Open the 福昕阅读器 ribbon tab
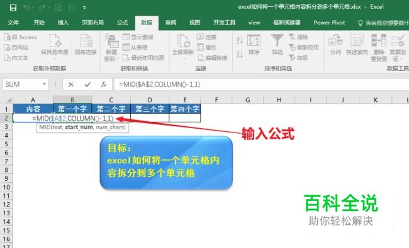Screen dimensions: 409x248 [287, 23]
